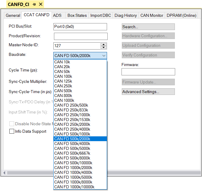Image resolution: width=202 pixels, height=191 pixels.
Task: Close the CANFD_CI tab
Action: click(x=41, y=5)
